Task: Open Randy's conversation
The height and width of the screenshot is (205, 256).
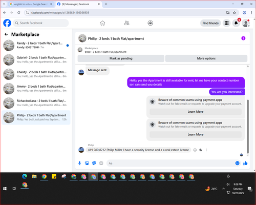Action: [36, 46]
